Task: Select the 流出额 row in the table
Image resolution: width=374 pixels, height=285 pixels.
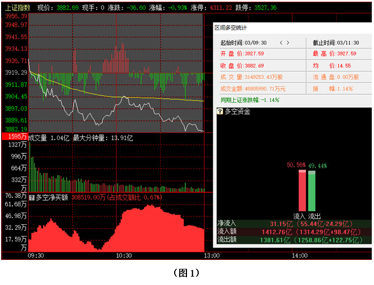Action: pyautogui.click(x=293, y=240)
